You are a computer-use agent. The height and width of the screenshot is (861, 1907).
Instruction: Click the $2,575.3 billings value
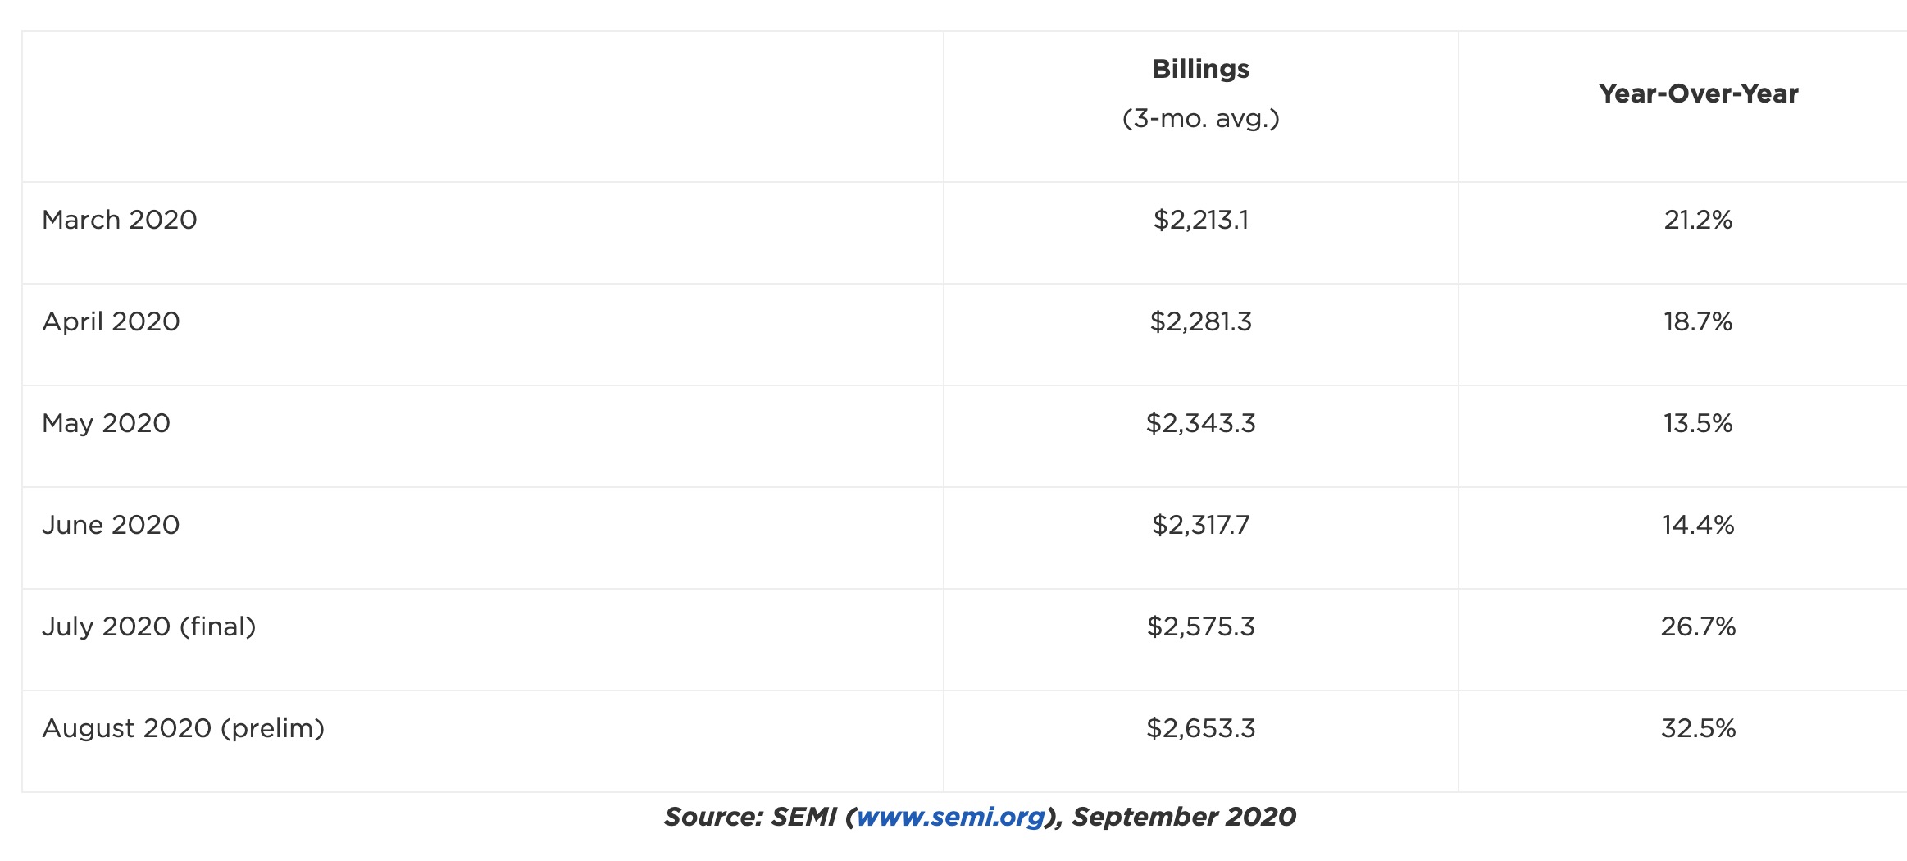click(x=1200, y=626)
